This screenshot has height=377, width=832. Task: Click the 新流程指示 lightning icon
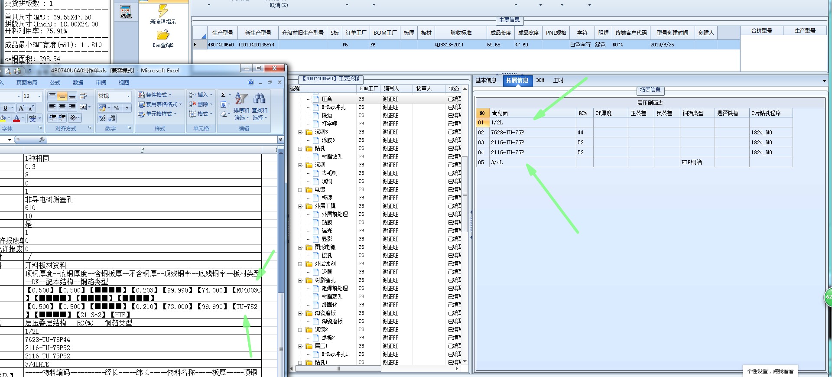click(x=163, y=10)
